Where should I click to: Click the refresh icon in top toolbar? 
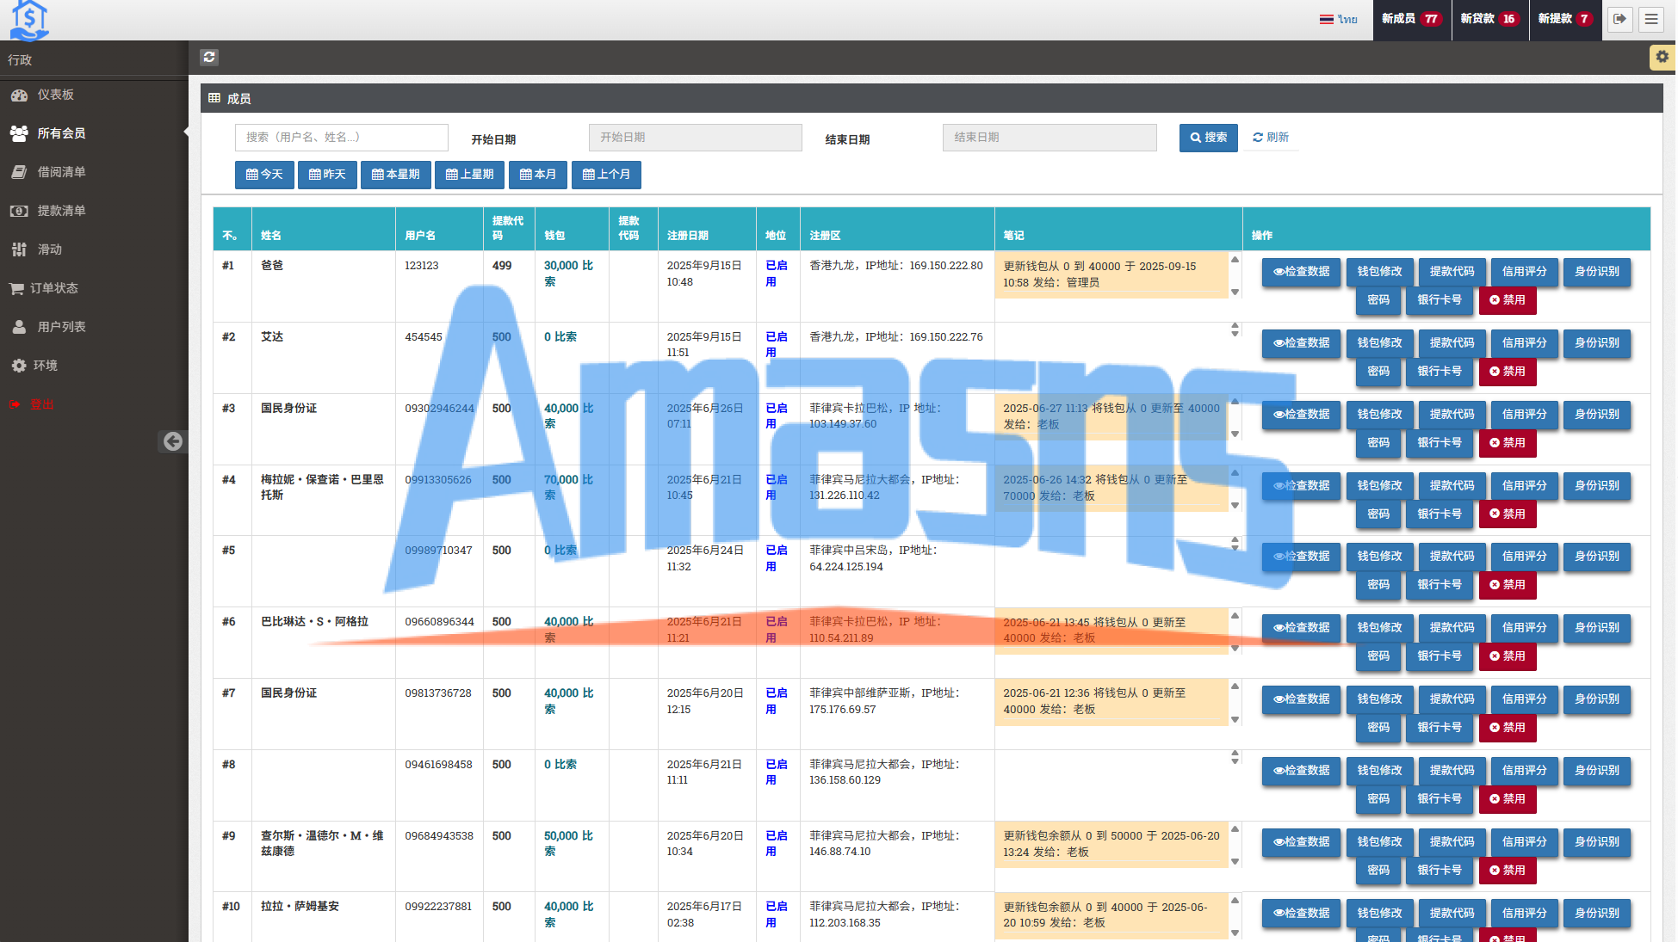[x=209, y=57]
